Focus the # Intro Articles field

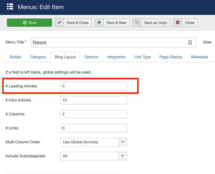point(94,100)
